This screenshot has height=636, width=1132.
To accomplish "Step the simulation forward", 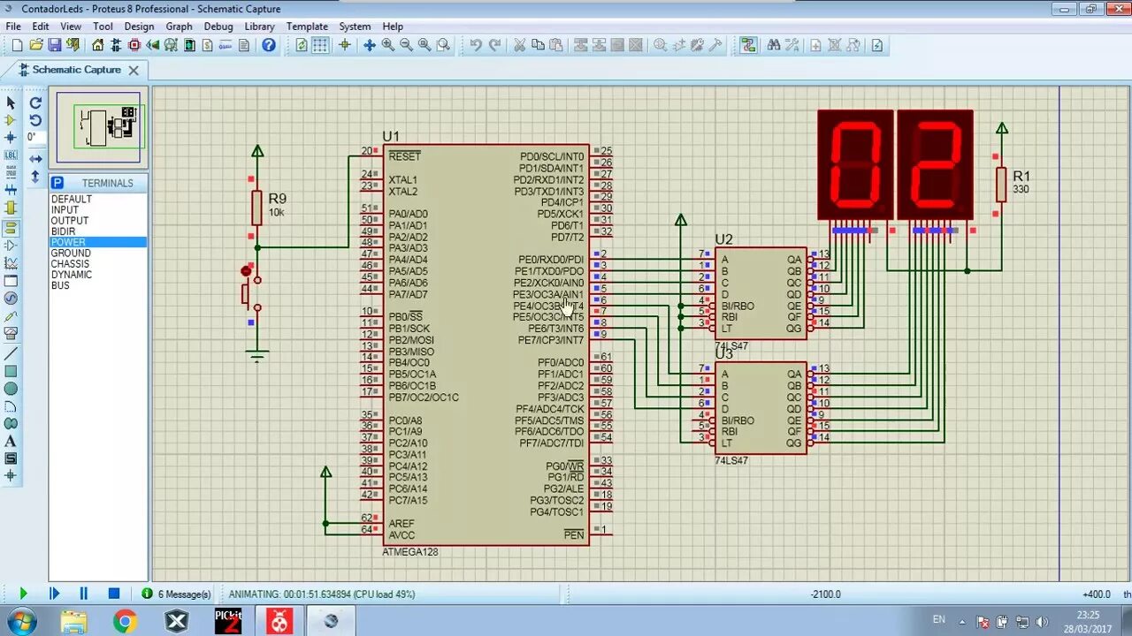I will (x=54, y=594).
